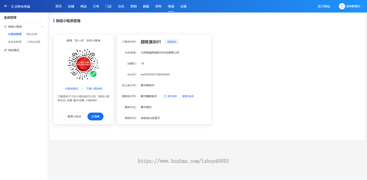Open the 店铺 top menu
This screenshot has height=180, width=367.
click(71, 6)
